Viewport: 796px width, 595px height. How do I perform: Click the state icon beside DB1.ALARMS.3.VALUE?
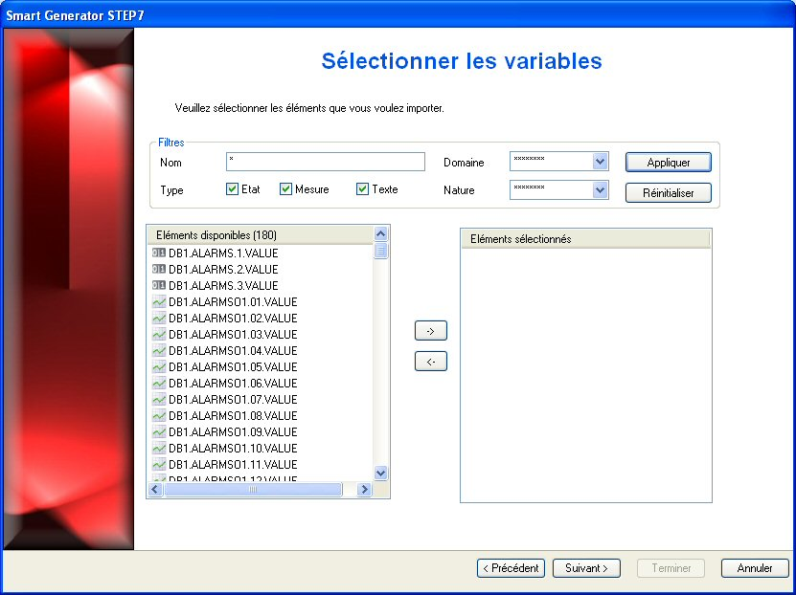[159, 285]
